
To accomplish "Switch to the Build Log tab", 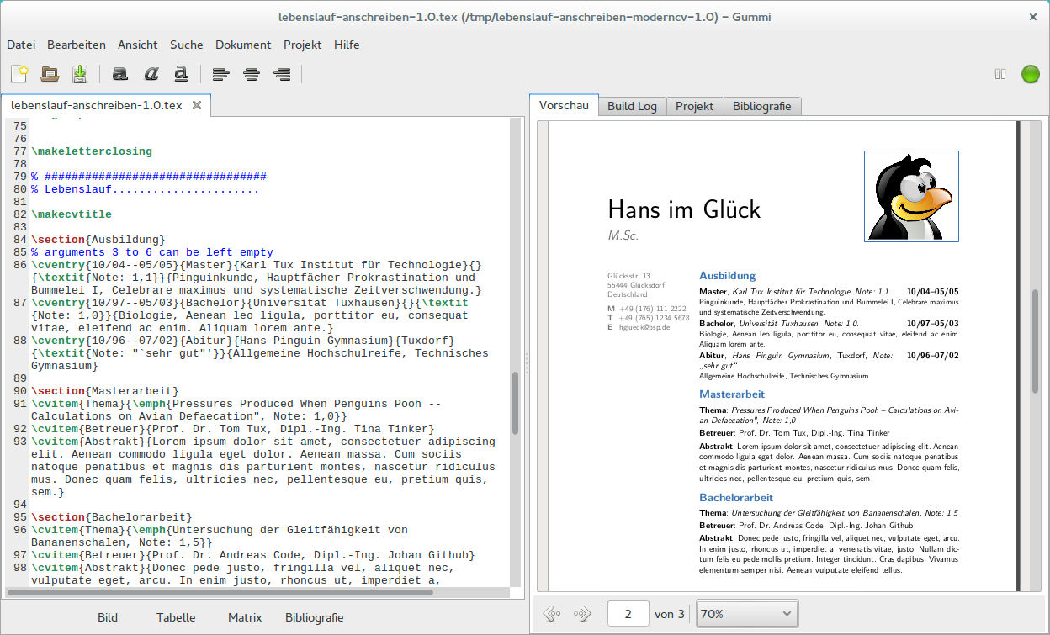I will [x=632, y=106].
